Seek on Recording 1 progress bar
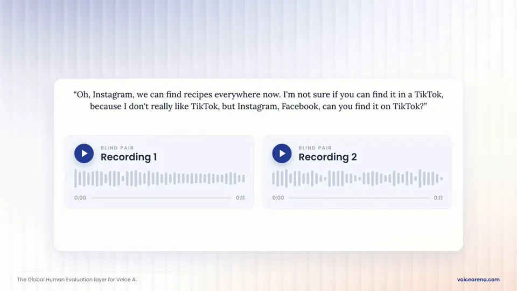Screen dimensions: 517x291 (161, 198)
